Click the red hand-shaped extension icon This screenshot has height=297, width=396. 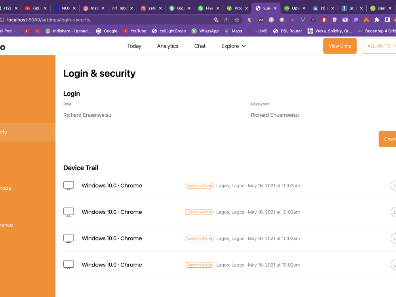coord(323,19)
